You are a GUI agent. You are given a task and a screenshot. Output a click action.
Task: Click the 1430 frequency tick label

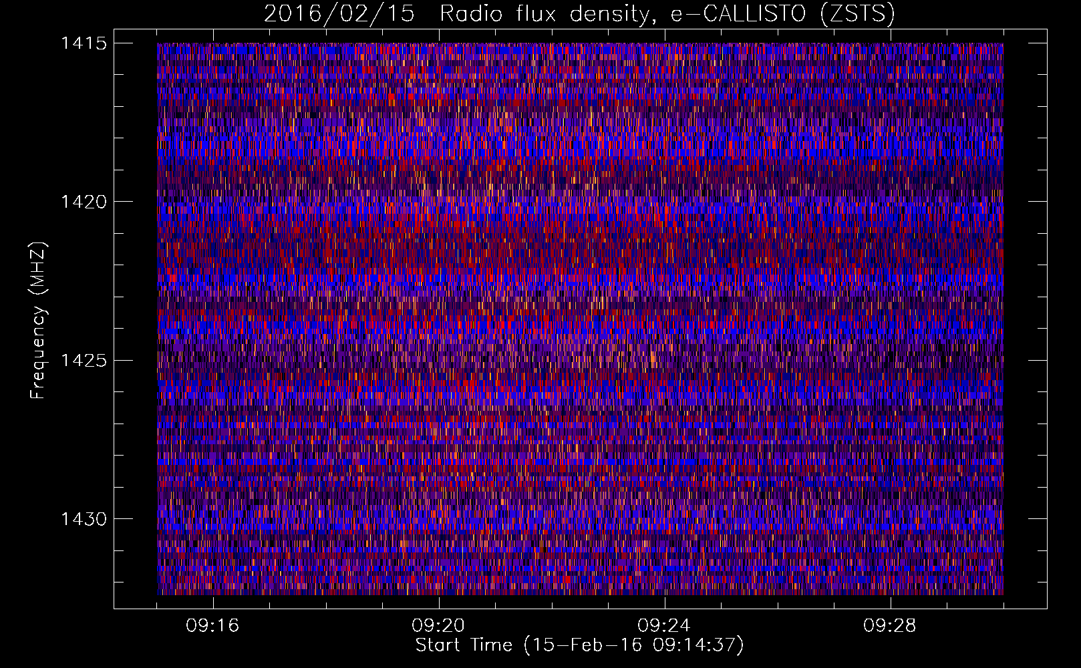click(84, 519)
